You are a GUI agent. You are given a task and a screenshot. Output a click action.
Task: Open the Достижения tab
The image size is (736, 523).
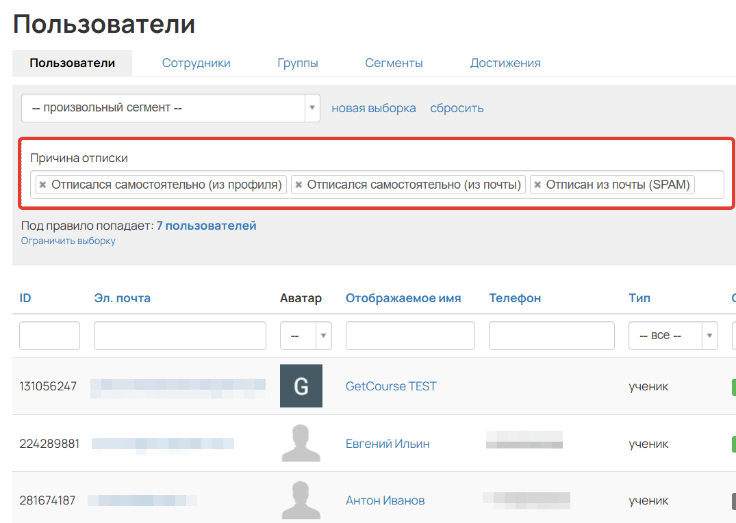pos(505,62)
